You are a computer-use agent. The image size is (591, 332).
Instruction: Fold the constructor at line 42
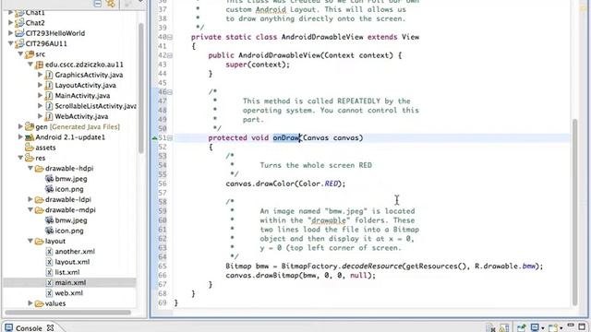170,55
